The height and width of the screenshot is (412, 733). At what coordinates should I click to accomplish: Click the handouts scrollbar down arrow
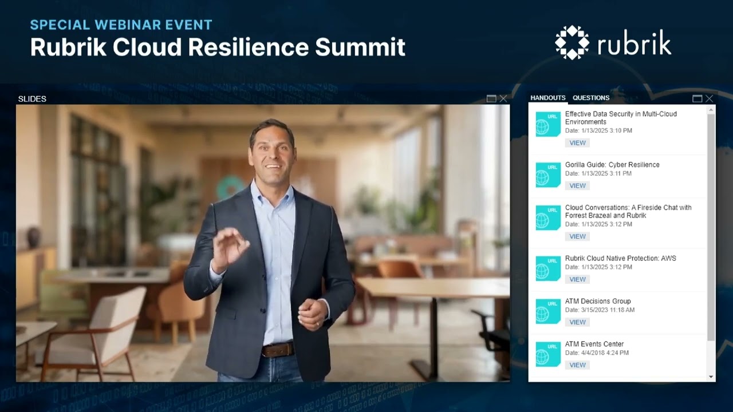coord(711,377)
